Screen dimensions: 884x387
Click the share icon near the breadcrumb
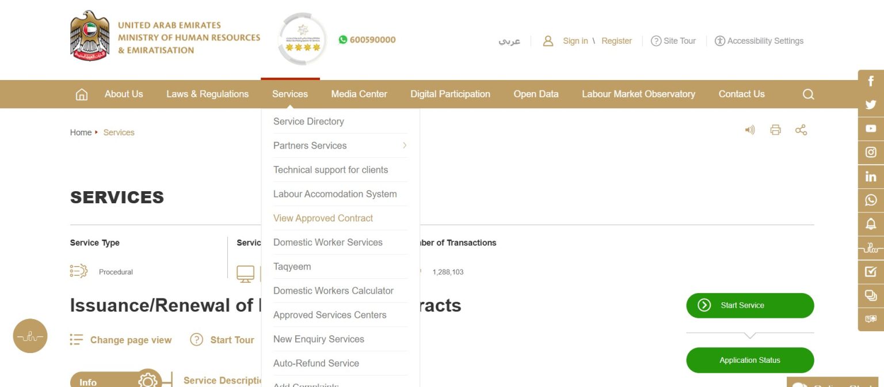801,130
